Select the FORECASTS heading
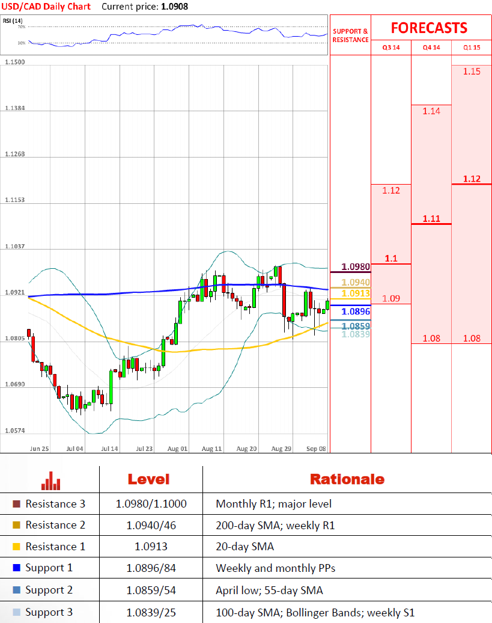The image size is (492, 623). coord(429,28)
